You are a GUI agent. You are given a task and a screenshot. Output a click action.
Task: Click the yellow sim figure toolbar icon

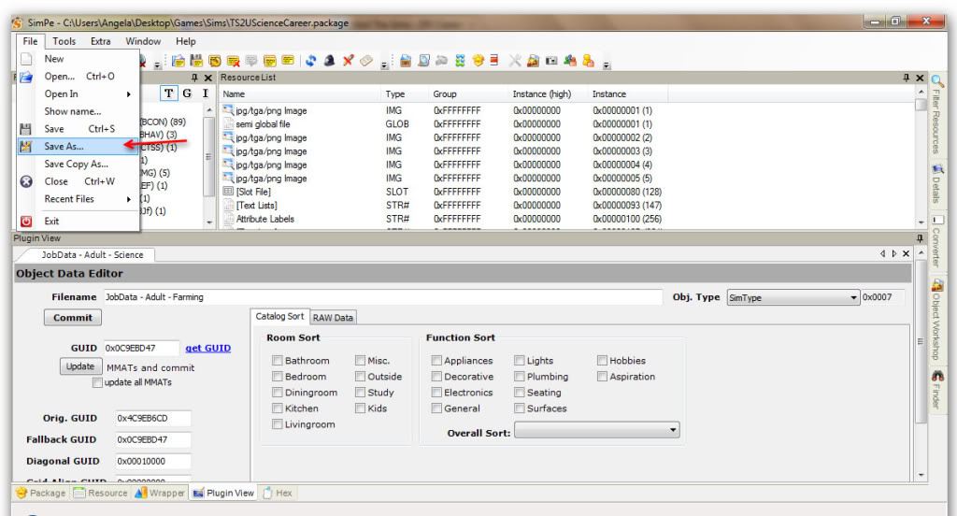tap(588, 60)
